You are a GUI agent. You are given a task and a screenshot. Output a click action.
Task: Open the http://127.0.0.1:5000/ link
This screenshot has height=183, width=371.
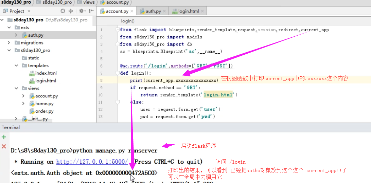(x=92, y=162)
